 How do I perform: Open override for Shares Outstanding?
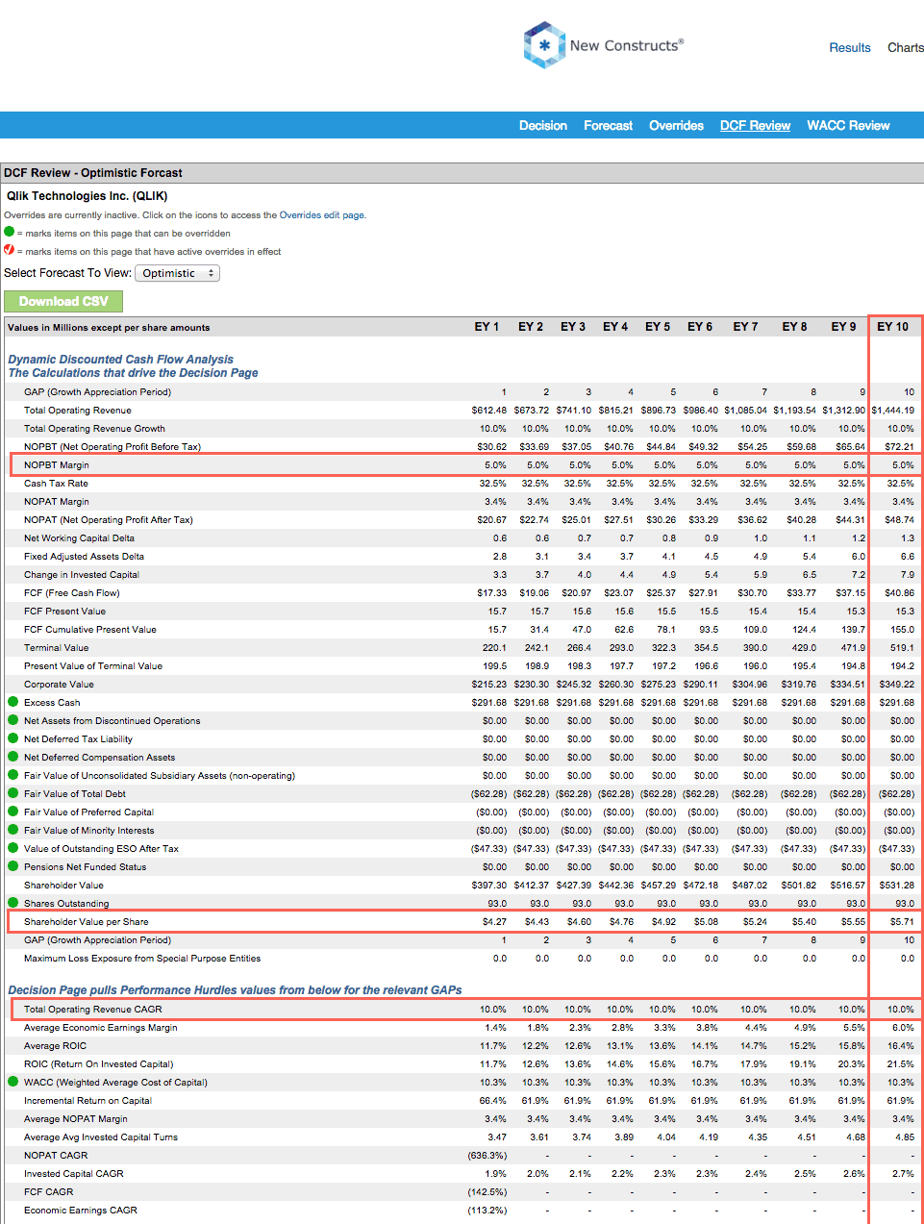click(x=13, y=903)
